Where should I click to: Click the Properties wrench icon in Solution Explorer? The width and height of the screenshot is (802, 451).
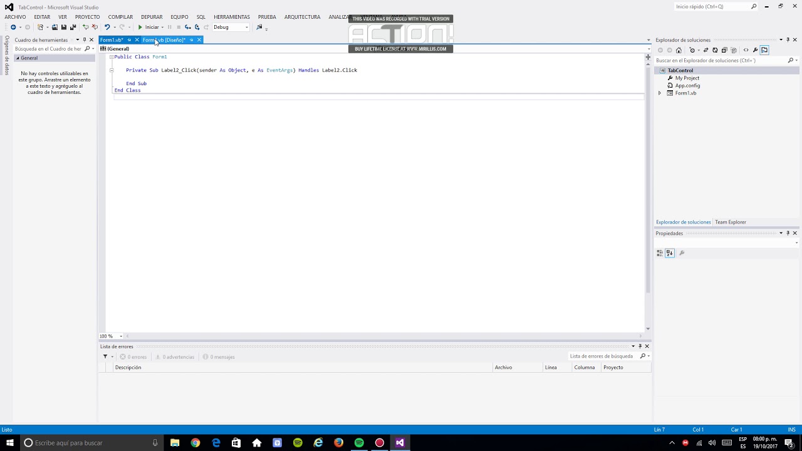[755, 50]
